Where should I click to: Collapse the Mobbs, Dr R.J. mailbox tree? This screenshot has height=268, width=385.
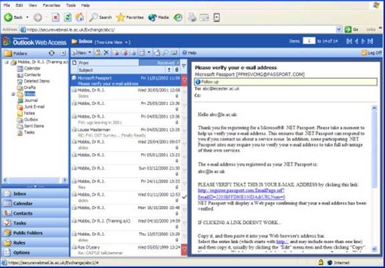point(7,62)
